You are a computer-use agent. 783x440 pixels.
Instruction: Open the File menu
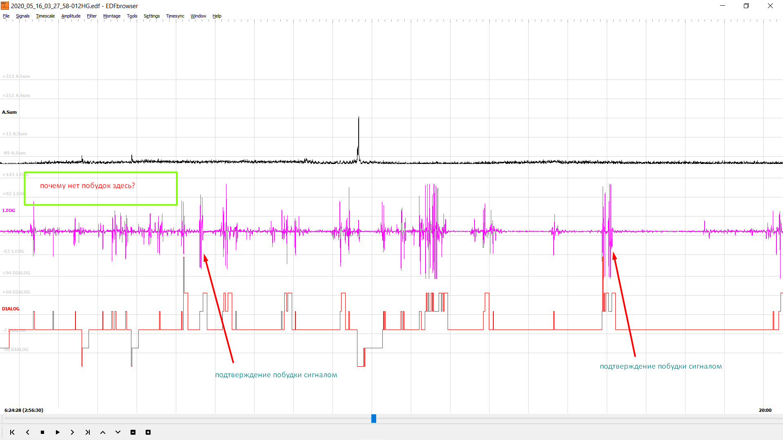pyautogui.click(x=6, y=16)
